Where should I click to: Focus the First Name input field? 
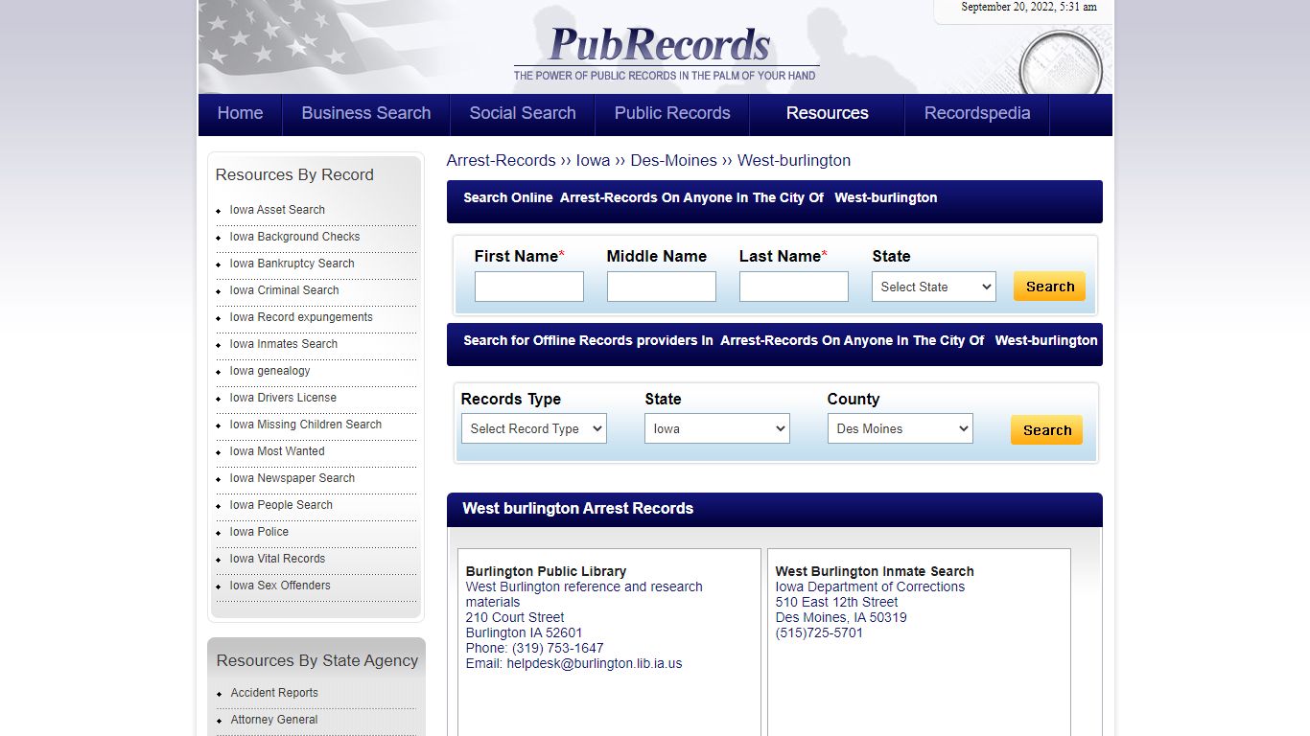tap(529, 287)
